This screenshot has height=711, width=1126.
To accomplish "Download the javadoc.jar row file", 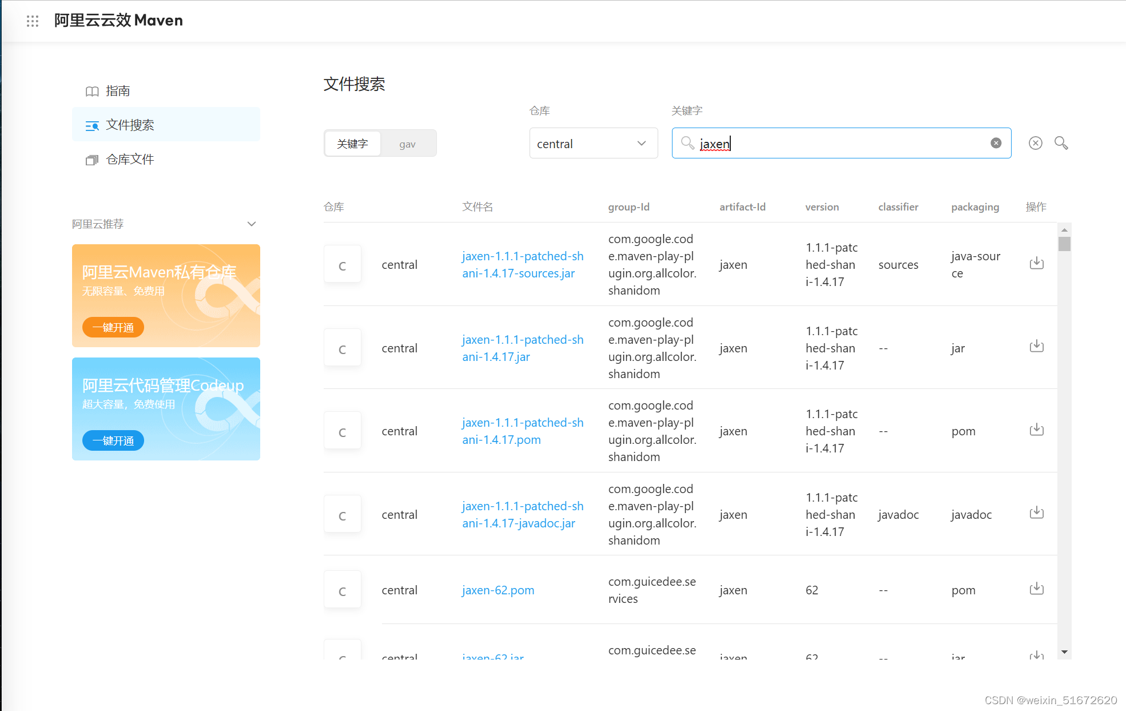I will point(1037,513).
